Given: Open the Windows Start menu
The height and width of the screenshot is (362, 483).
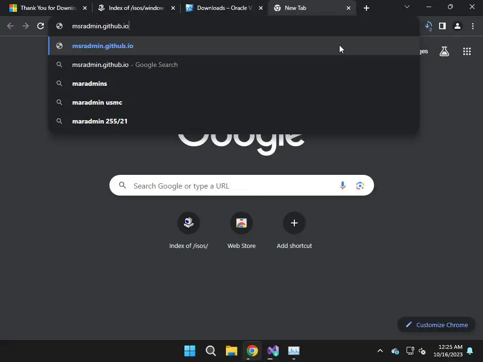Looking at the screenshot, I should click(x=190, y=351).
